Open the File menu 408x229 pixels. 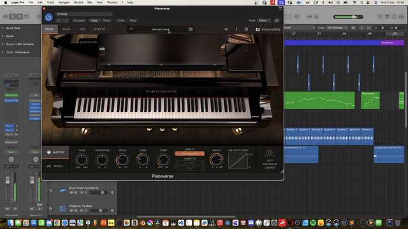point(31,3)
